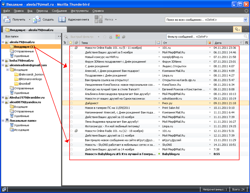Mark Babyblog.ru message as read via green dot
This screenshot has width=250, height=193.
159,154
